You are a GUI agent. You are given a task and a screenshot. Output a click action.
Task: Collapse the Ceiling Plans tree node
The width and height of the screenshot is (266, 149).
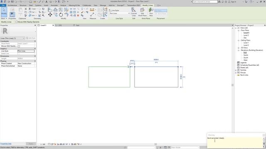point(238,41)
